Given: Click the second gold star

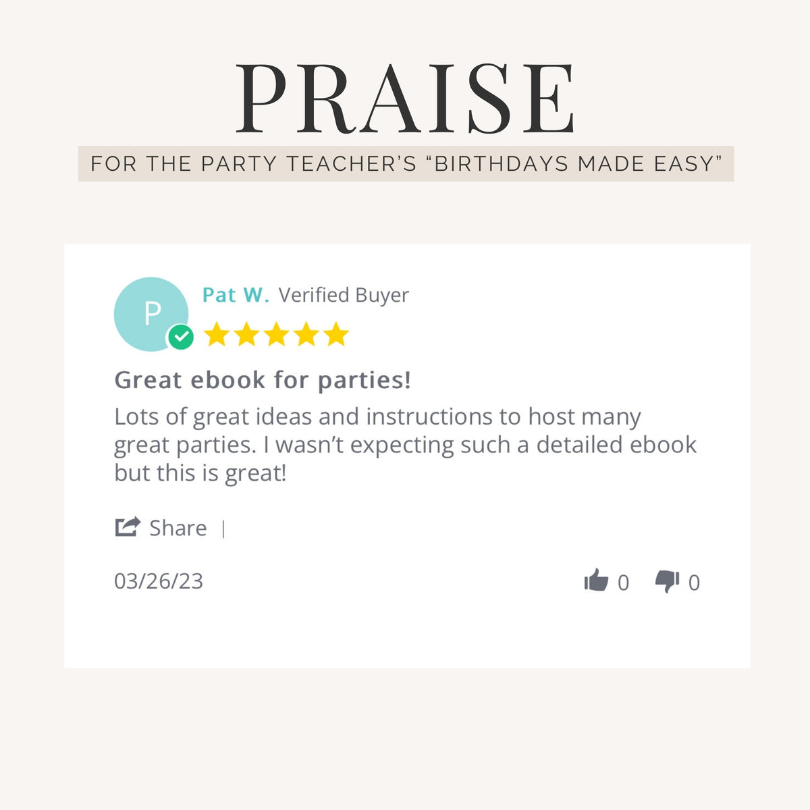Looking at the screenshot, I should point(246,334).
